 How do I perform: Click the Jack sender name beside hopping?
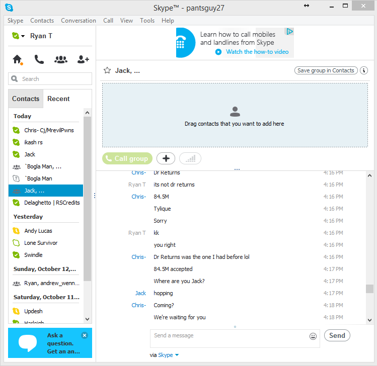tap(140, 293)
